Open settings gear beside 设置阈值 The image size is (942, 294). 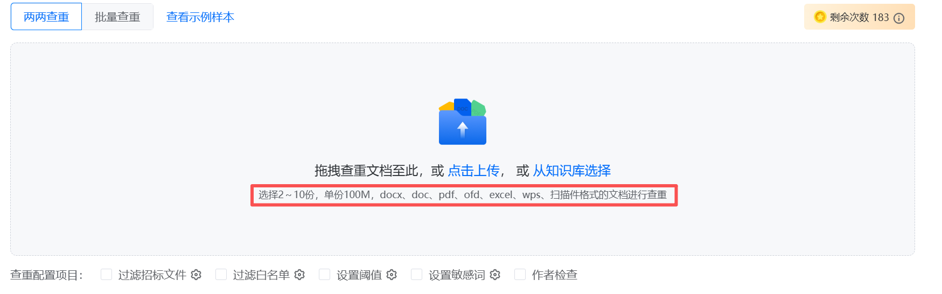coord(392,275)
